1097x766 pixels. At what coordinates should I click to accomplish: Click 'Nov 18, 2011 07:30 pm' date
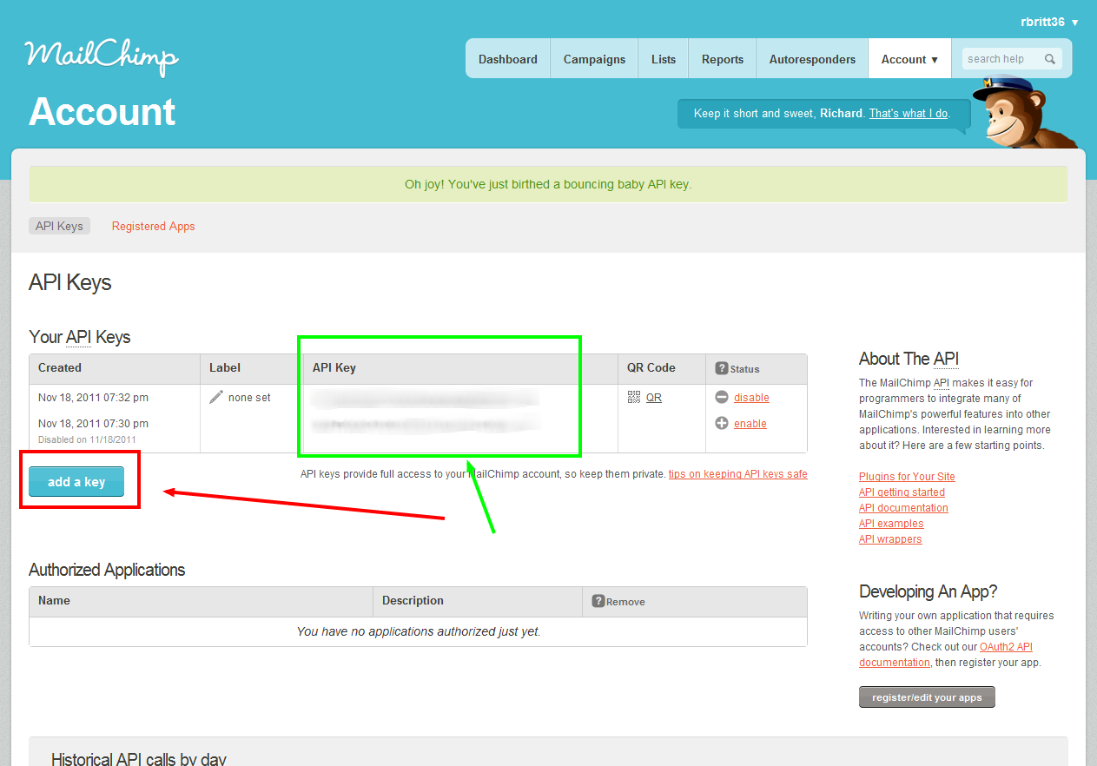click(93, 423)
